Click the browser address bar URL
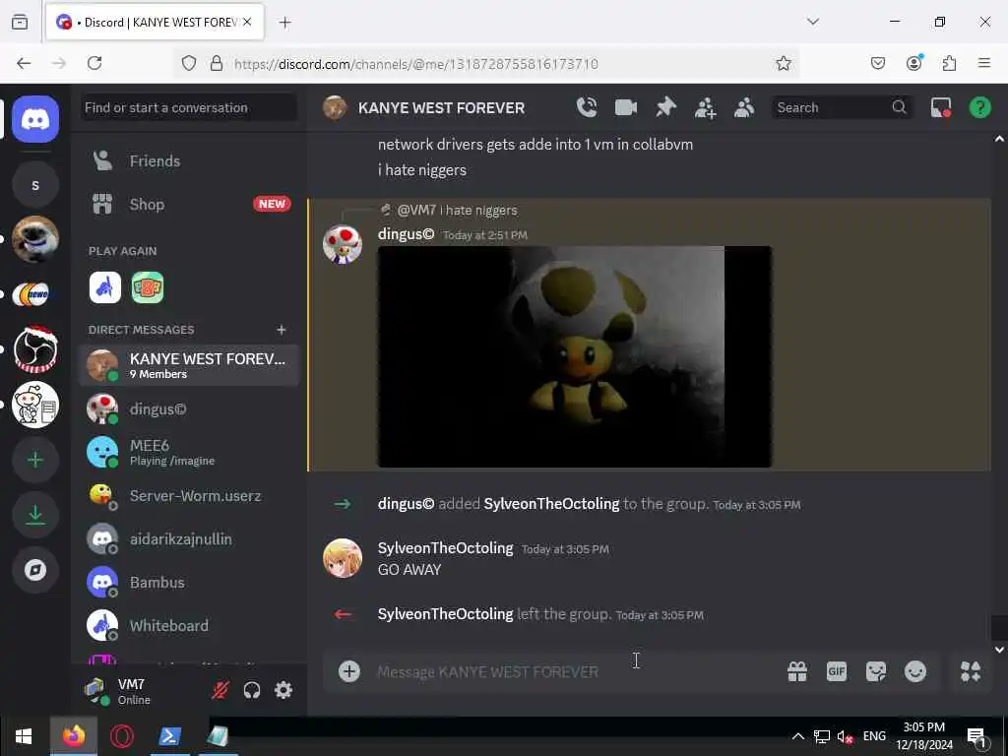Image resolution: width=1008 pixels, height=756 pixels. 416,64
